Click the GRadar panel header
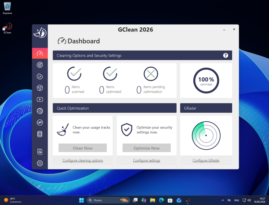This screenshot has height=205, width=269. click(206, 108)
